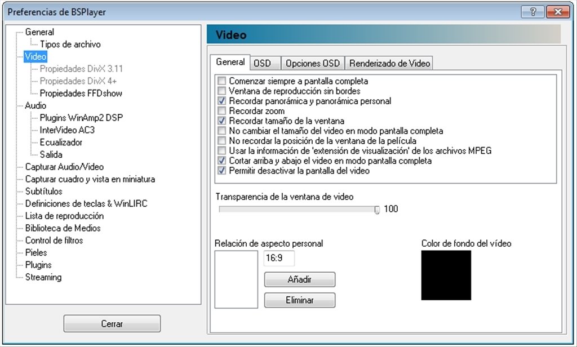Select Video in the preferences tree
The image size is (577, 347).
tap(35, 56)
